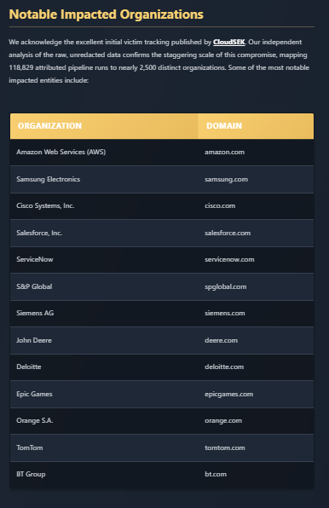Select the spglobal.com domain cell
The height and width of the screenshot is (508, 329).
coord(256,286)
